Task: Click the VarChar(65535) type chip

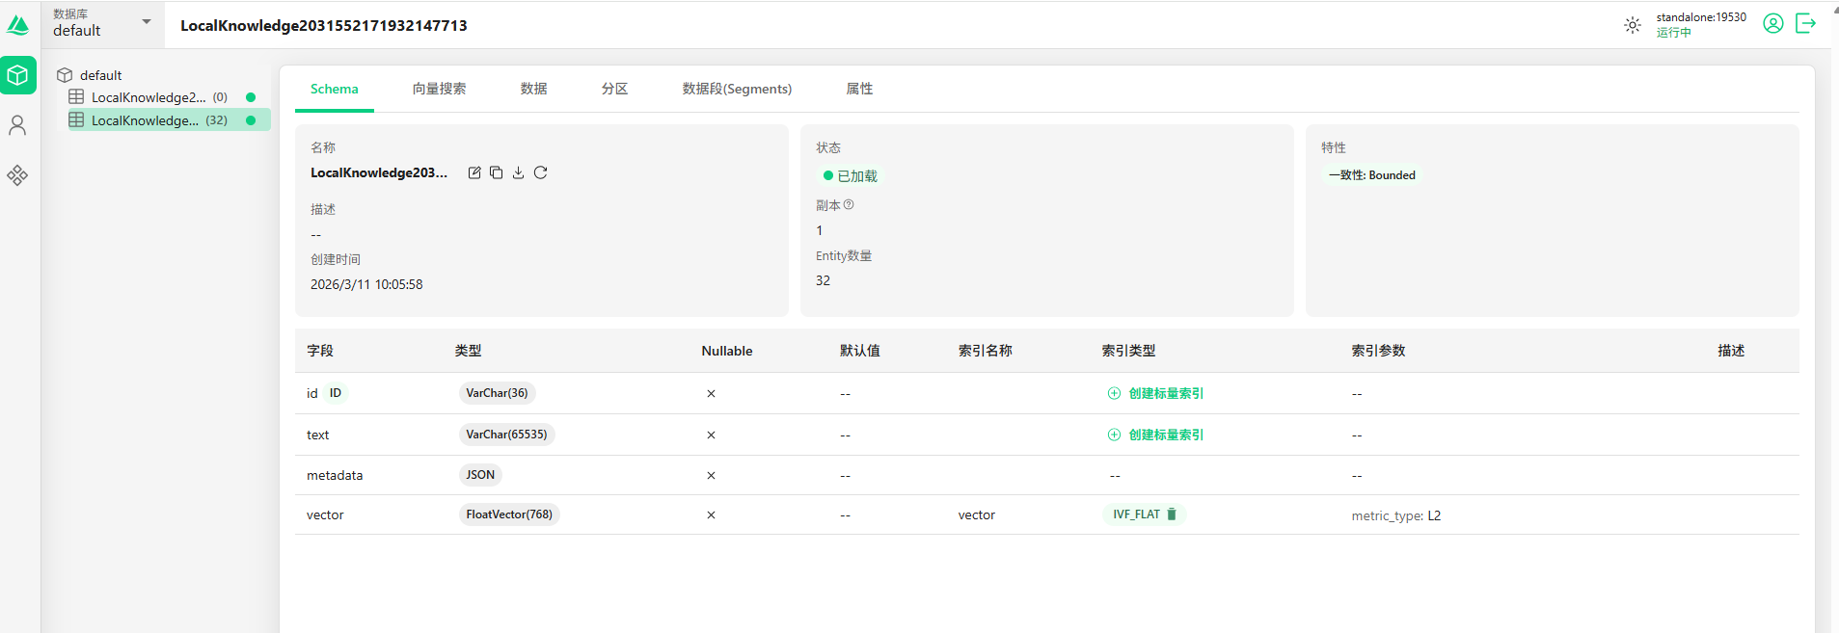Action: [507, 435]
